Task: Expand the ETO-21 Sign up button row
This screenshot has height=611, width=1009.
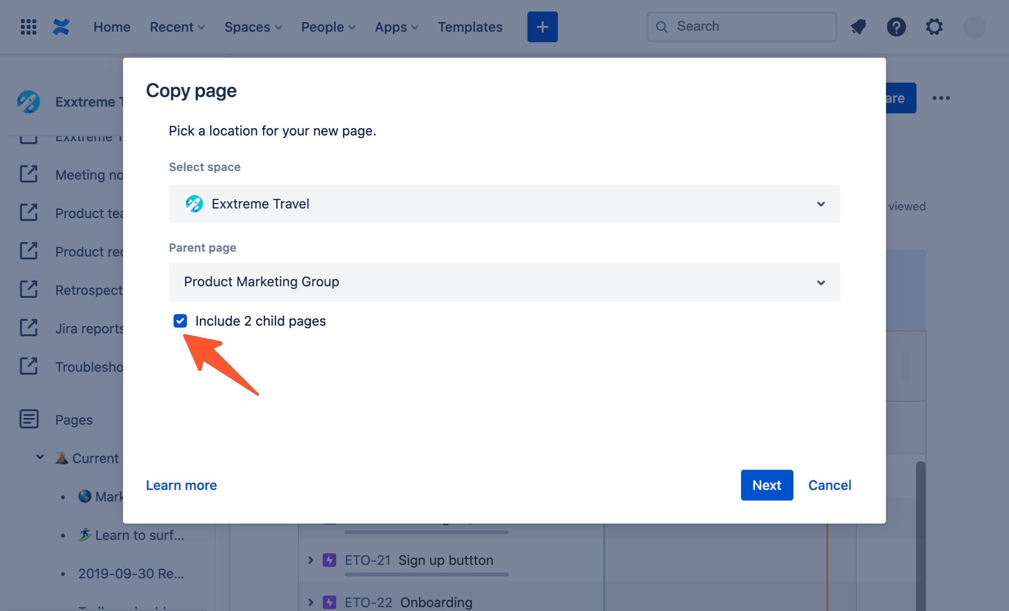Action: [311, 560]
